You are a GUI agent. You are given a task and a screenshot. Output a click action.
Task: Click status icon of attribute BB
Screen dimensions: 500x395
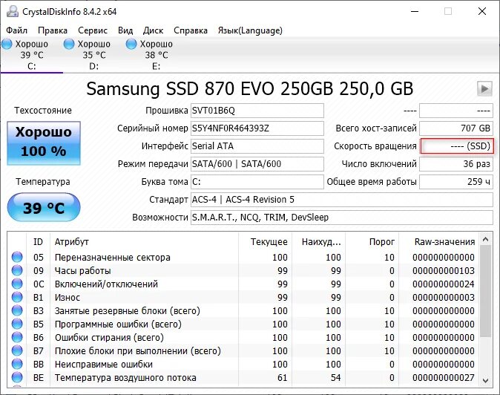click(17, 365)
